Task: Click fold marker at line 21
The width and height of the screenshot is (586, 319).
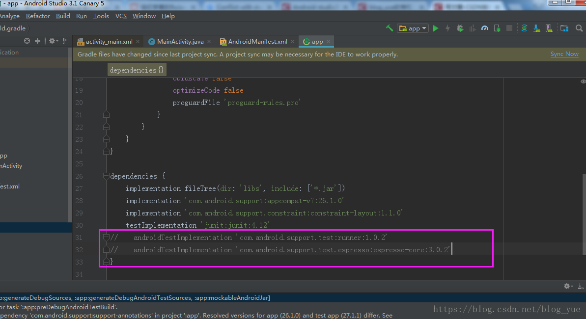Action: coord(106,114)
